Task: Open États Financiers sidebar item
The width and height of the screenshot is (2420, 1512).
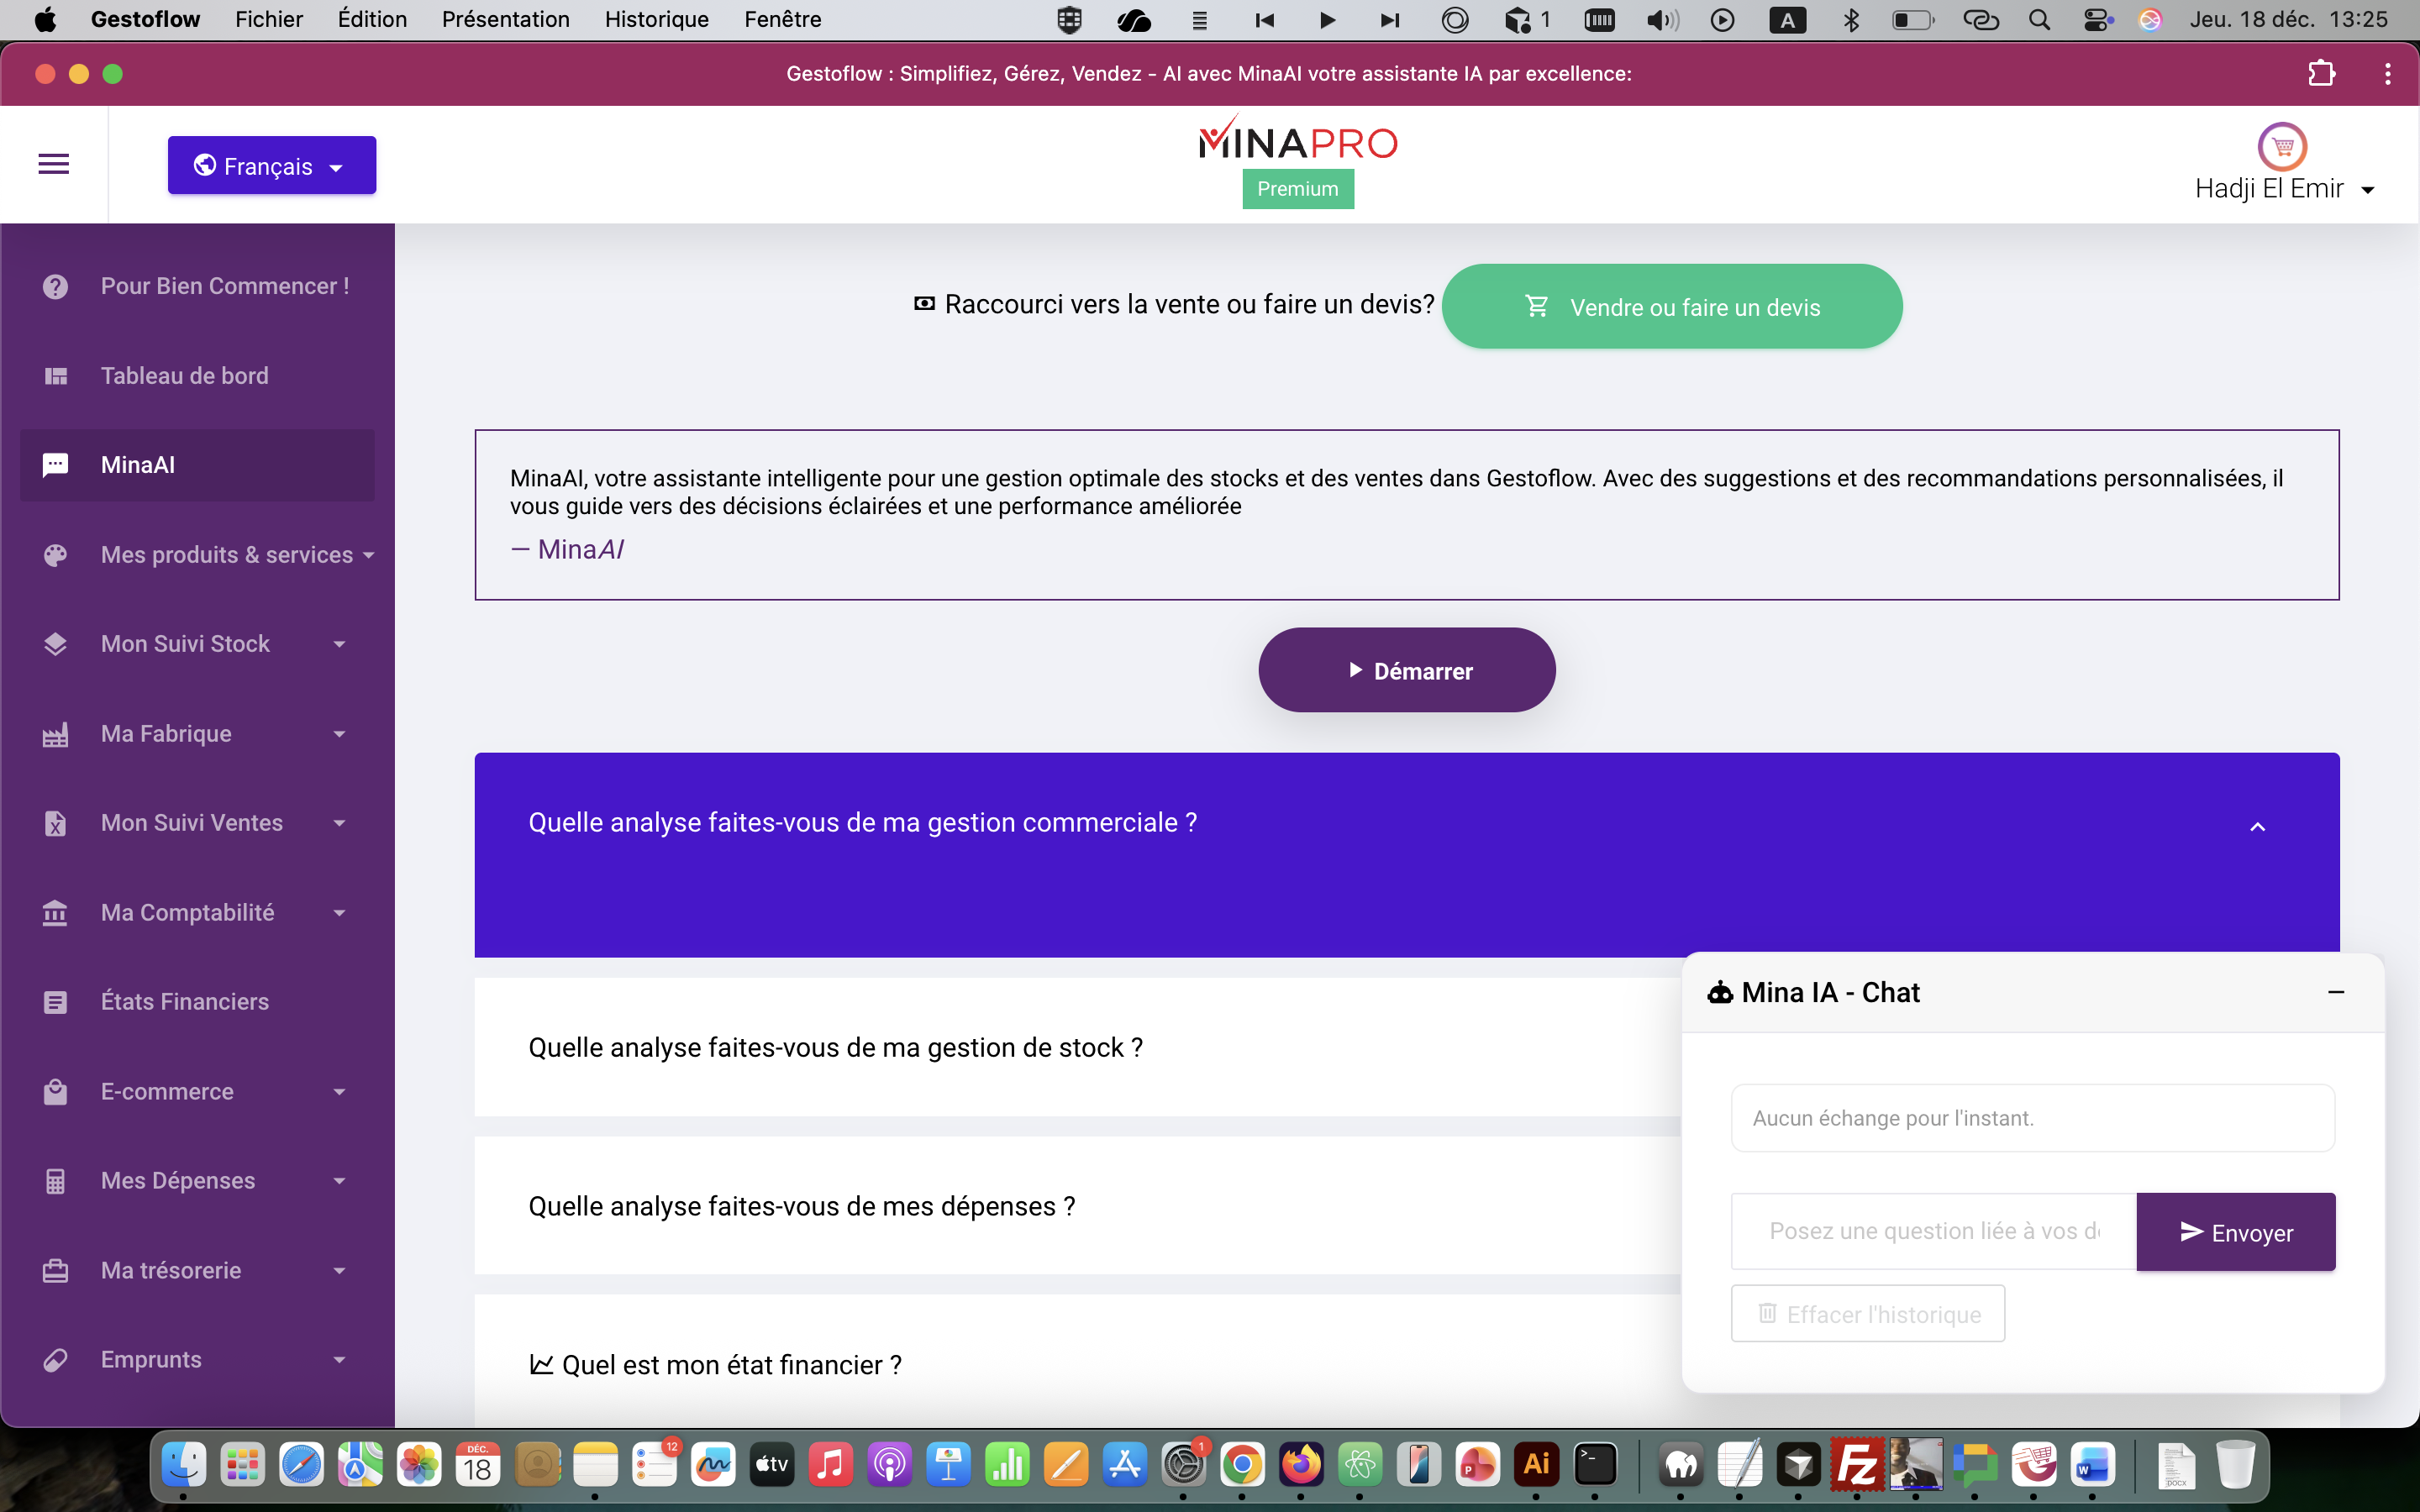Action: (x=184, y=1002)
